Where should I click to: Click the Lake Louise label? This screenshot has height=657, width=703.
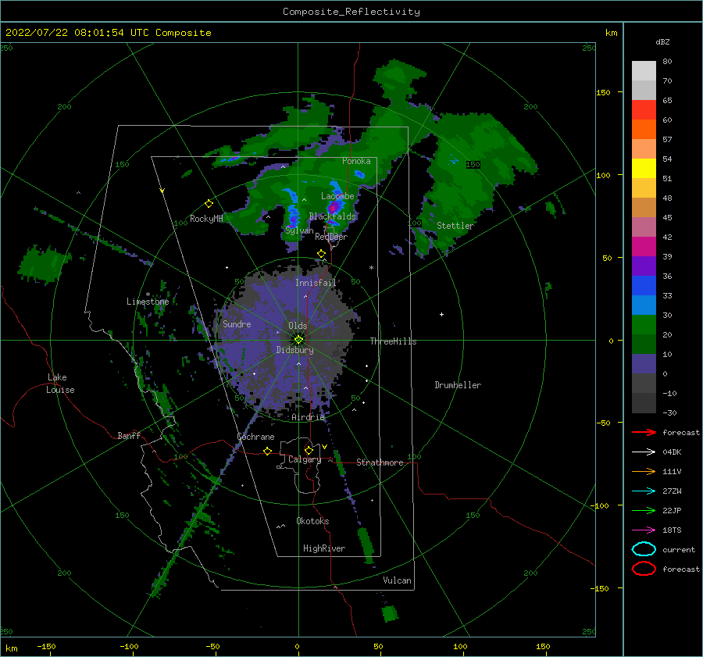[x=60, y=384]
